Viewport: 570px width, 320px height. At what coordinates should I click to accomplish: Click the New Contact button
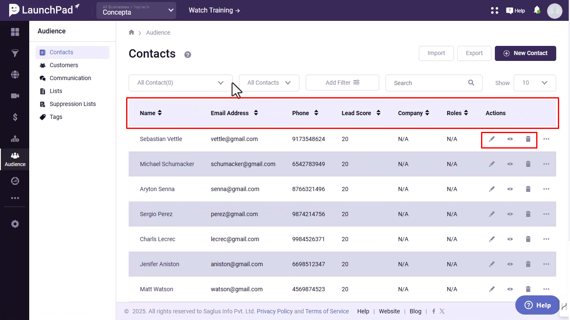pyautogui.click(x=525, y=53)
